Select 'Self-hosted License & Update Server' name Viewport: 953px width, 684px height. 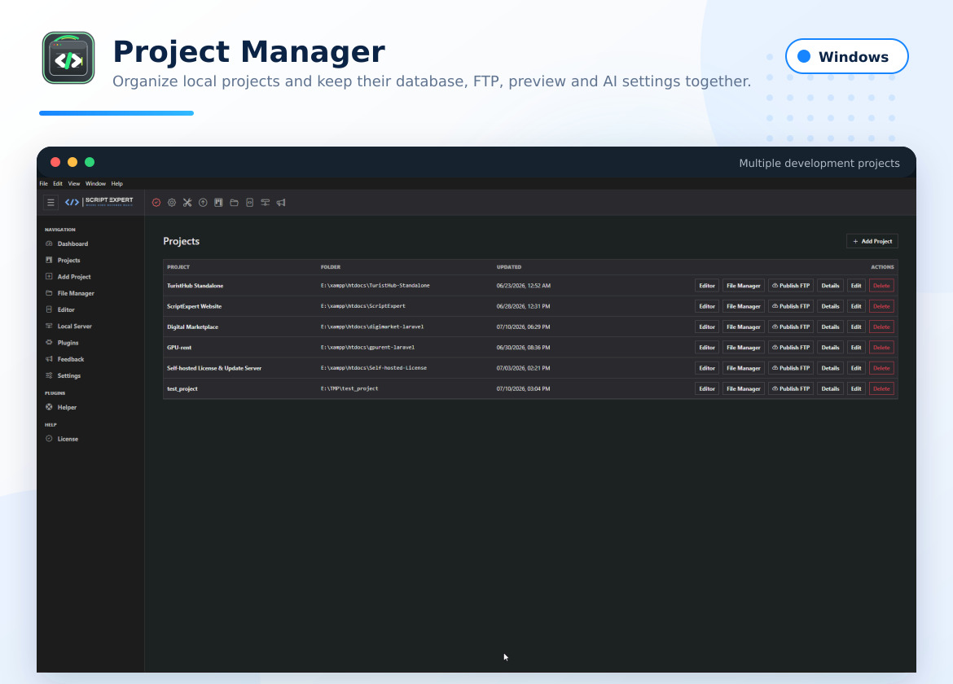tap(214, 368)
